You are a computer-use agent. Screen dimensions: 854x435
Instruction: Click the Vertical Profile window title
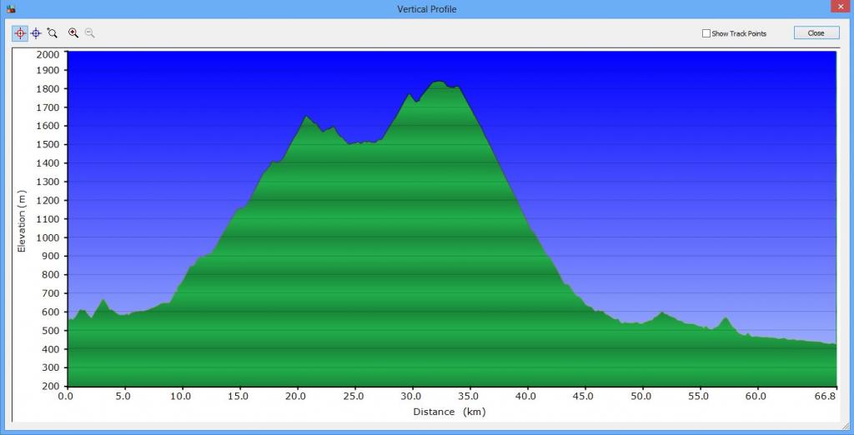point(427,9)
